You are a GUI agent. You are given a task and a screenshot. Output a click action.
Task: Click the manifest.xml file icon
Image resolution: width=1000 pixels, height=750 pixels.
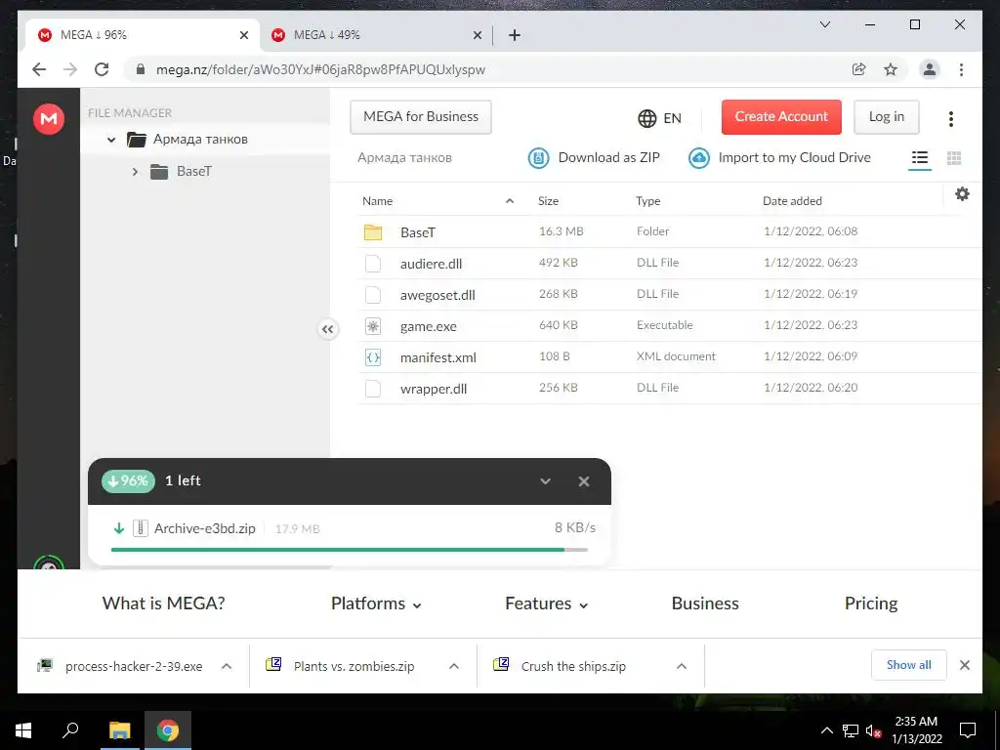pyautogui.click(x=373, y=357)
